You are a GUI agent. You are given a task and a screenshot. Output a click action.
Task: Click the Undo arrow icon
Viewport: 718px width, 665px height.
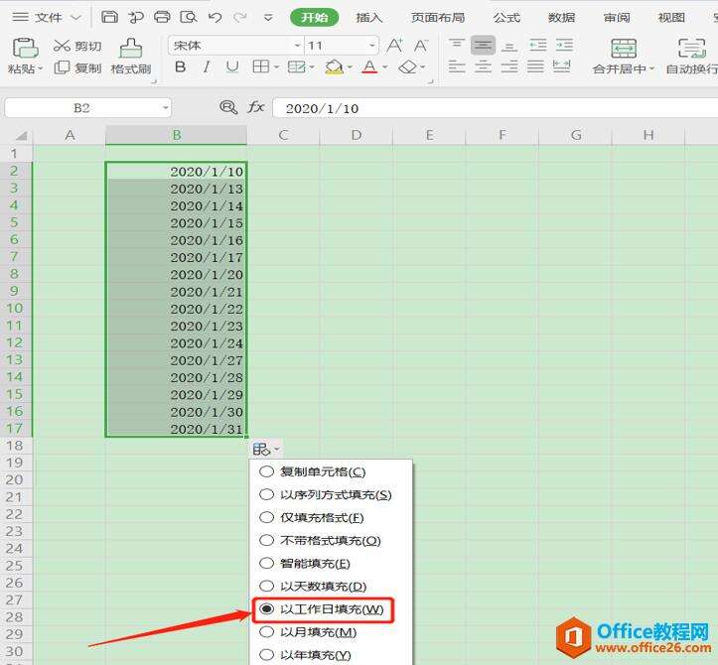[215, 18]
